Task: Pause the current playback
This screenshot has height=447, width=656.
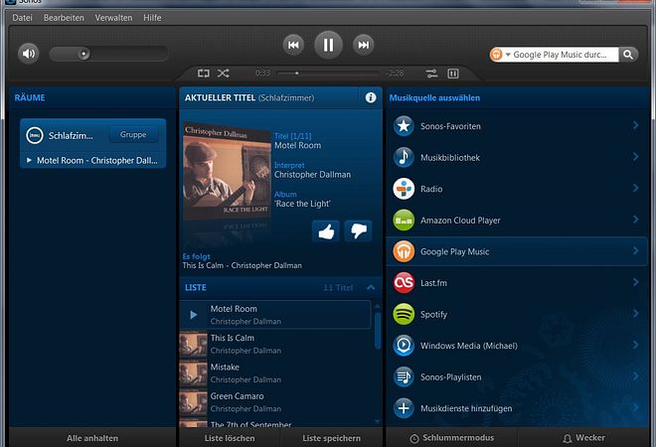Action: pos(328,45)
